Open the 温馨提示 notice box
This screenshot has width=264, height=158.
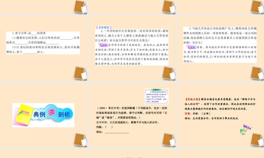(156, 96)
